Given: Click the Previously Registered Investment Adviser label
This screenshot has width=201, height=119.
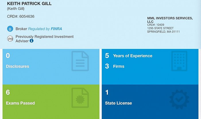Looking at the screenshot, I should (45, 39).
